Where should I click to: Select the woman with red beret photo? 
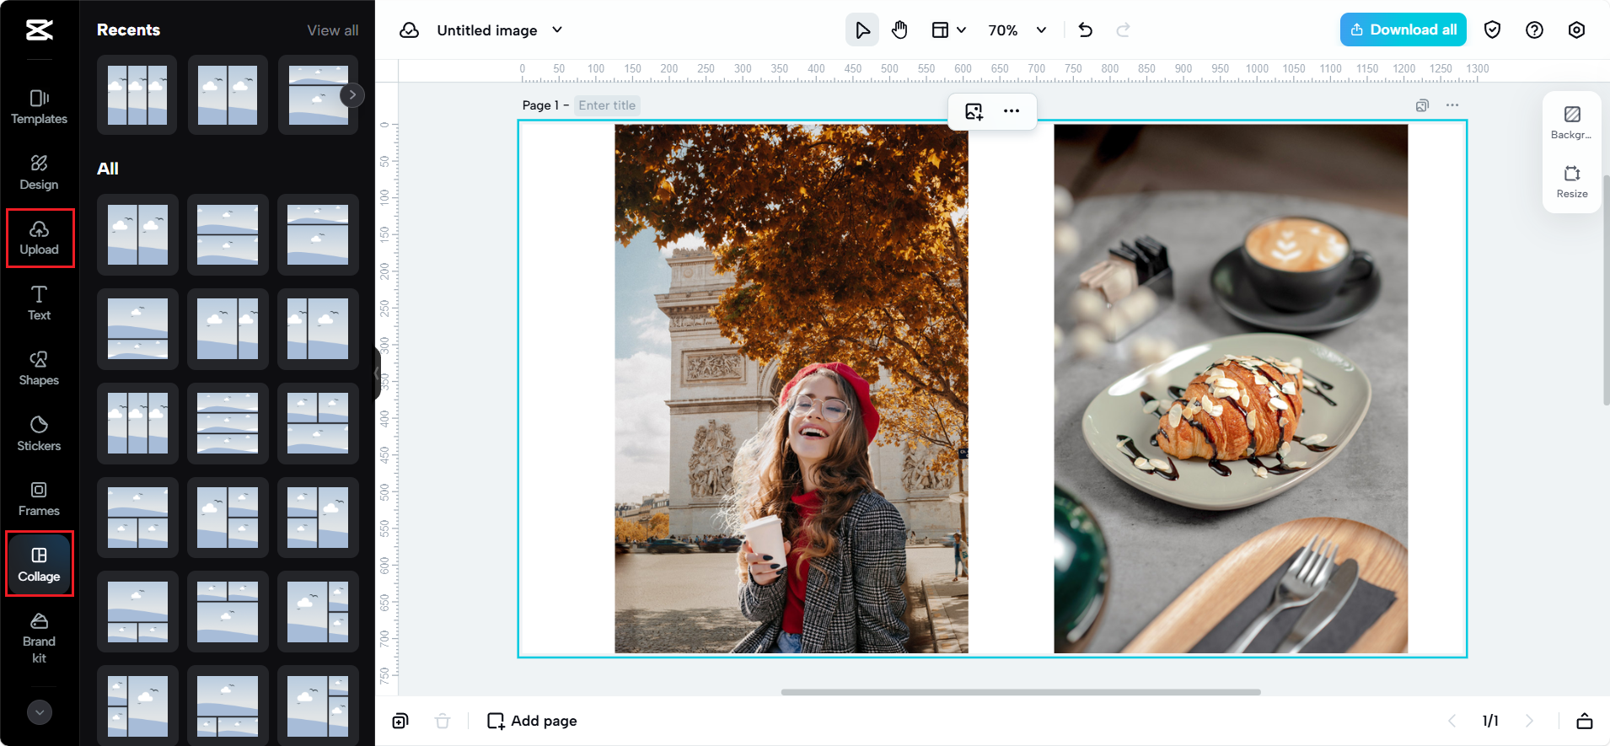[791, 389]
